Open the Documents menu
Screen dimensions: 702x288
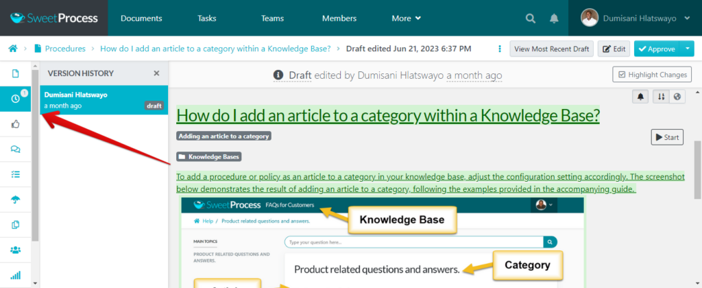pyautogui.click(x=141, y=19)
